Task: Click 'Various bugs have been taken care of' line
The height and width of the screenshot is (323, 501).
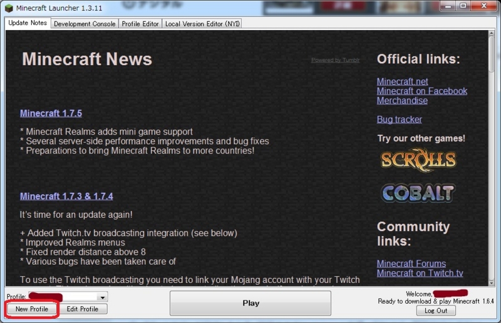Action: click(x=98, y=262)
